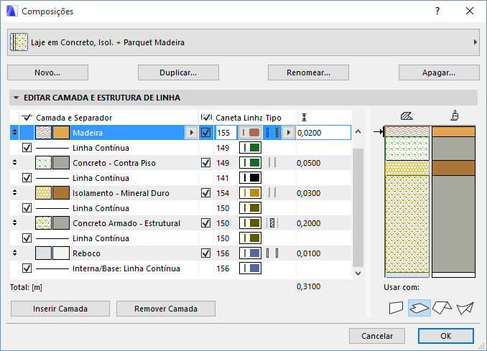Select the Concreto - Contra Piso layer name
487x351 pixels.
114,163
